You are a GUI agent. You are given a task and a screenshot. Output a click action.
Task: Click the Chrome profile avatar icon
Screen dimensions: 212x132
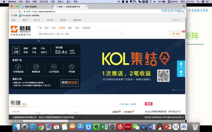tap(184, 6)
